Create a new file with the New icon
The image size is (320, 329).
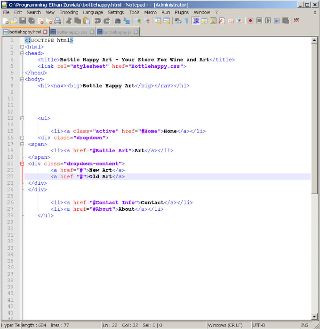click(6, 21)
